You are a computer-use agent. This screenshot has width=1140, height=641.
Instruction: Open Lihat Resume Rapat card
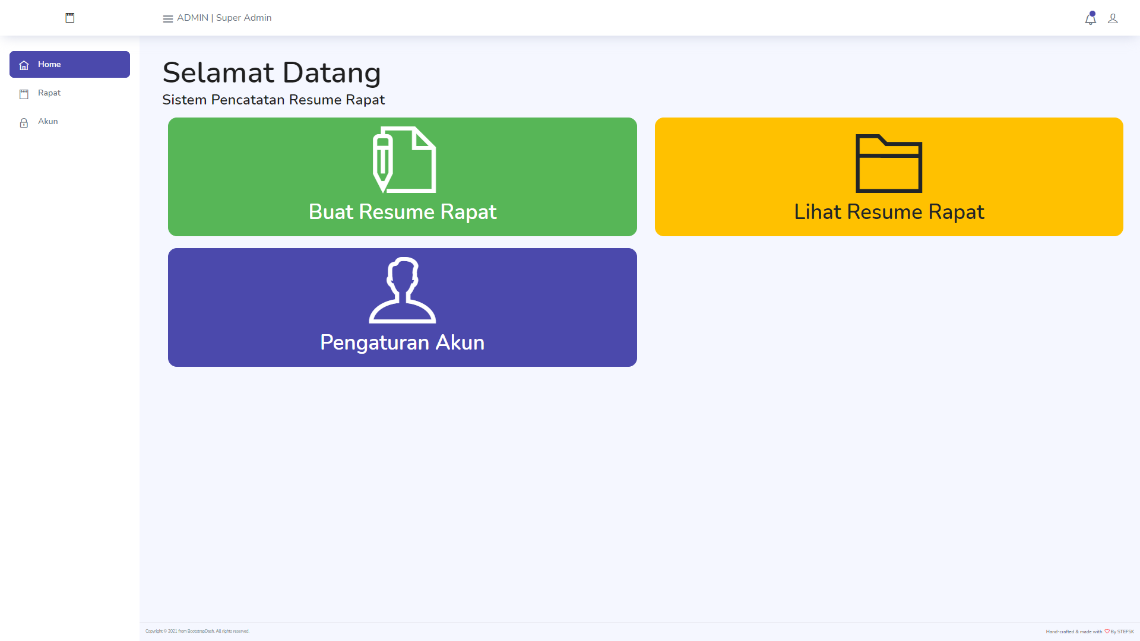889,212
